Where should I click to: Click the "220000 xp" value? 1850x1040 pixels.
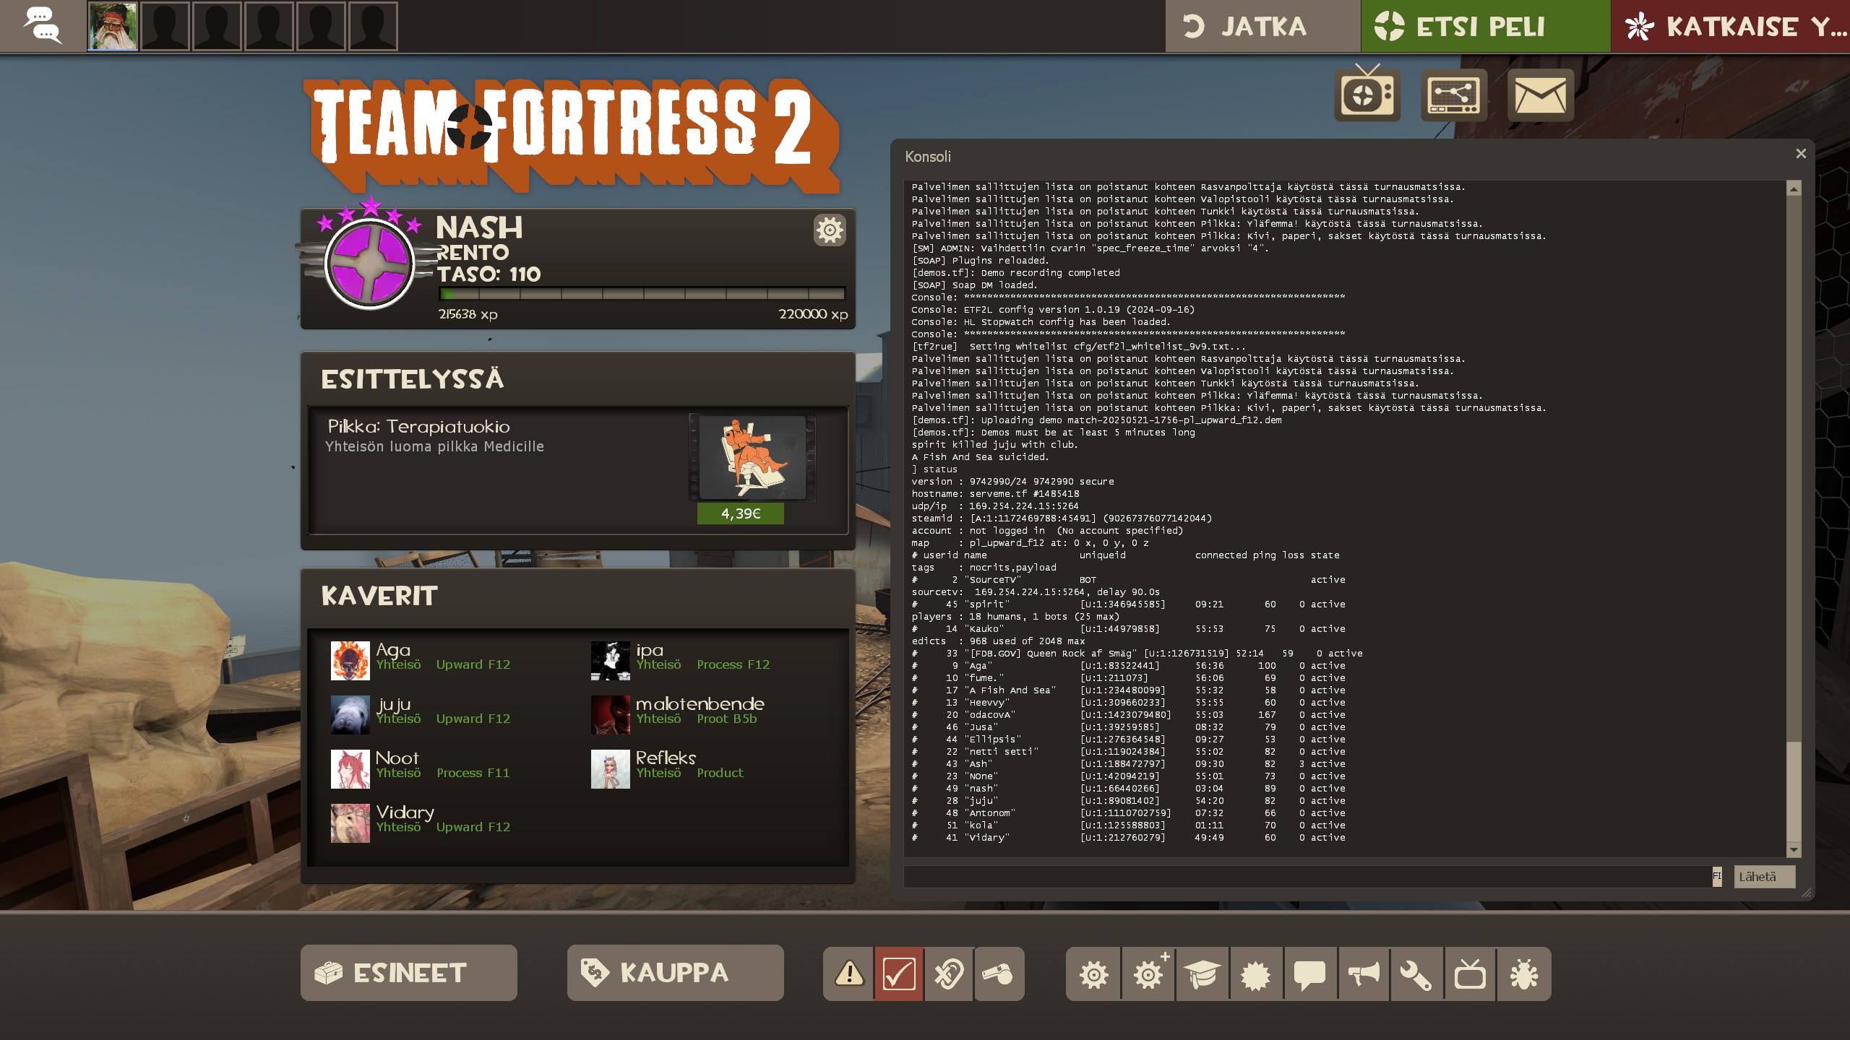[813, 314]
